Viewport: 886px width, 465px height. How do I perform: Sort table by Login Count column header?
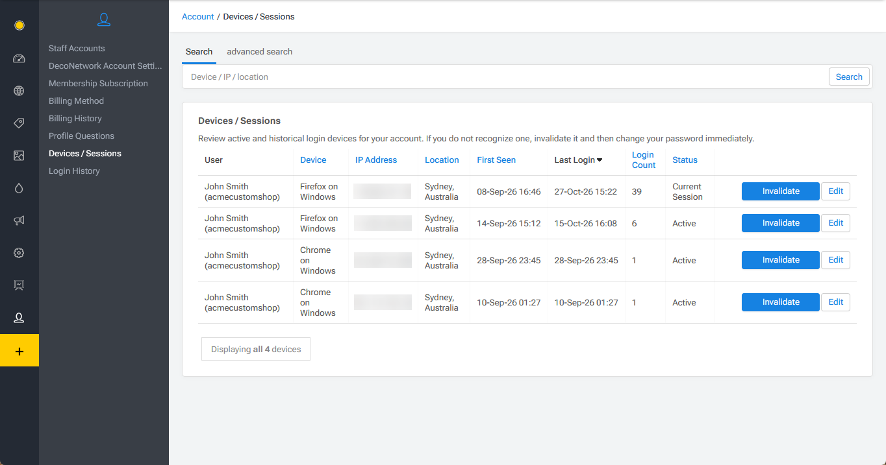[x=644, y=160]
